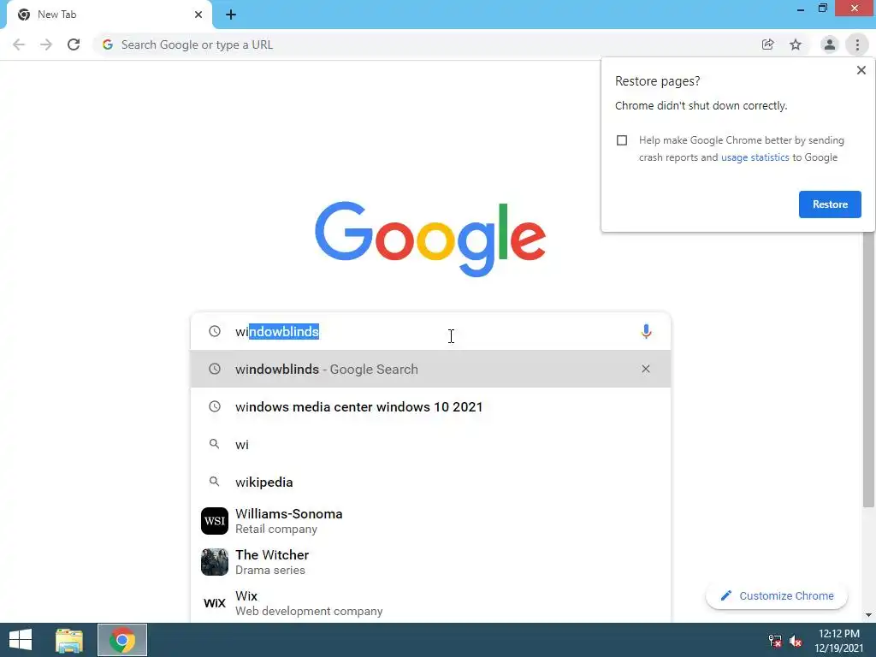The image size is (876, 657).
Task: Click the browser forward arrow
Action: (46, 44)
